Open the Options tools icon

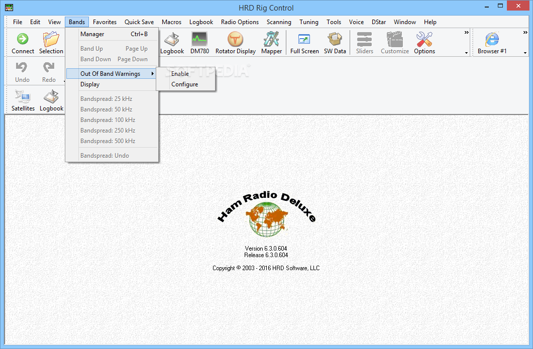[424, 39]
